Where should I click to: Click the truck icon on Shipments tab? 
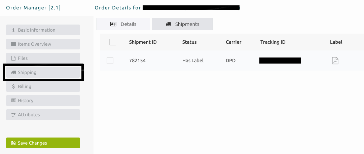[168, 24]
